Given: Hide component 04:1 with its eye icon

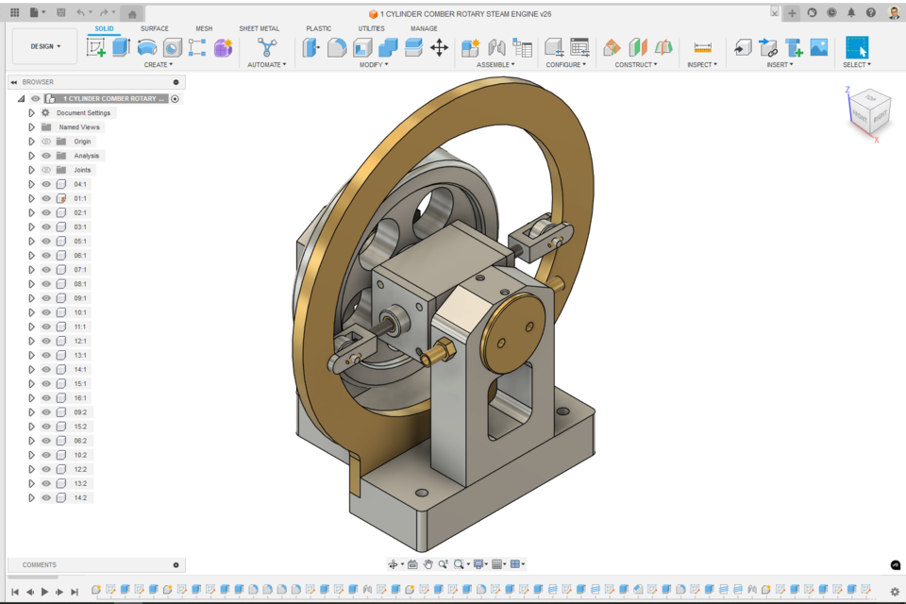Looking at the screenshot, I should coord(44,184).
